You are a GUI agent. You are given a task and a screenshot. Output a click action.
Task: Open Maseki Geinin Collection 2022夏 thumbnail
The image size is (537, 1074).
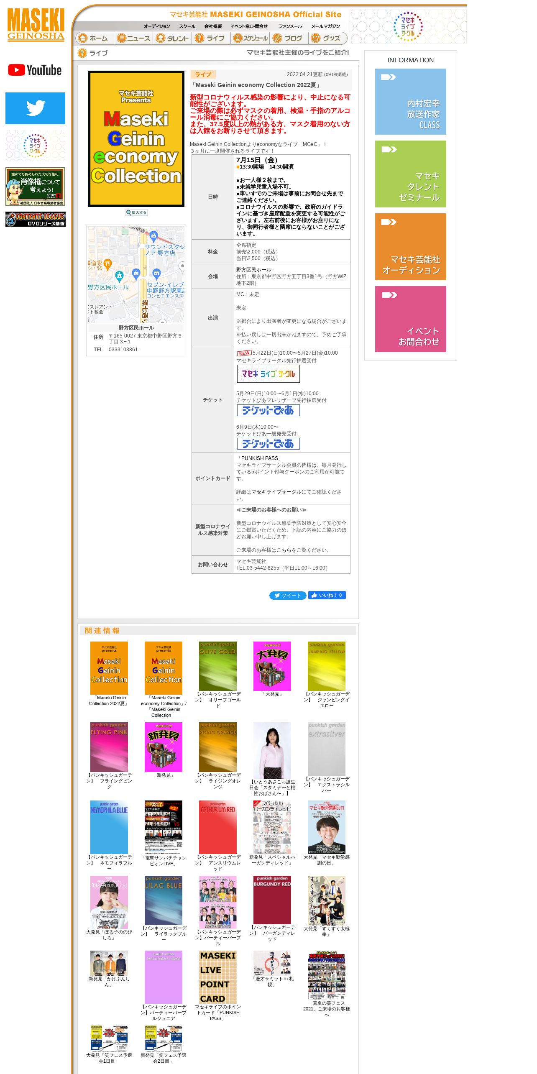(109, 668)
